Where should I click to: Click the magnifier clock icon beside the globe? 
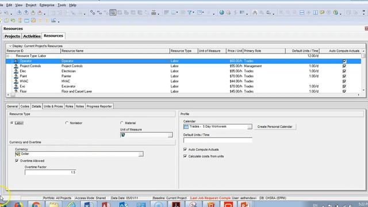pos(228,13)
